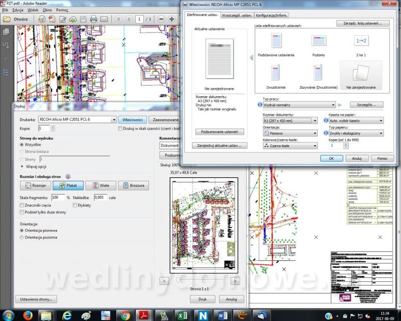The width and height of the screenshot is (401, 321).
Task: Enable Drukuj w skali szarości checkbox
Action: coord(120,129)
